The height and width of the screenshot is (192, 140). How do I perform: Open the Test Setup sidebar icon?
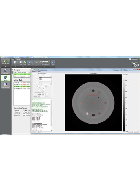pyautogui.click(x=6, y=71)
